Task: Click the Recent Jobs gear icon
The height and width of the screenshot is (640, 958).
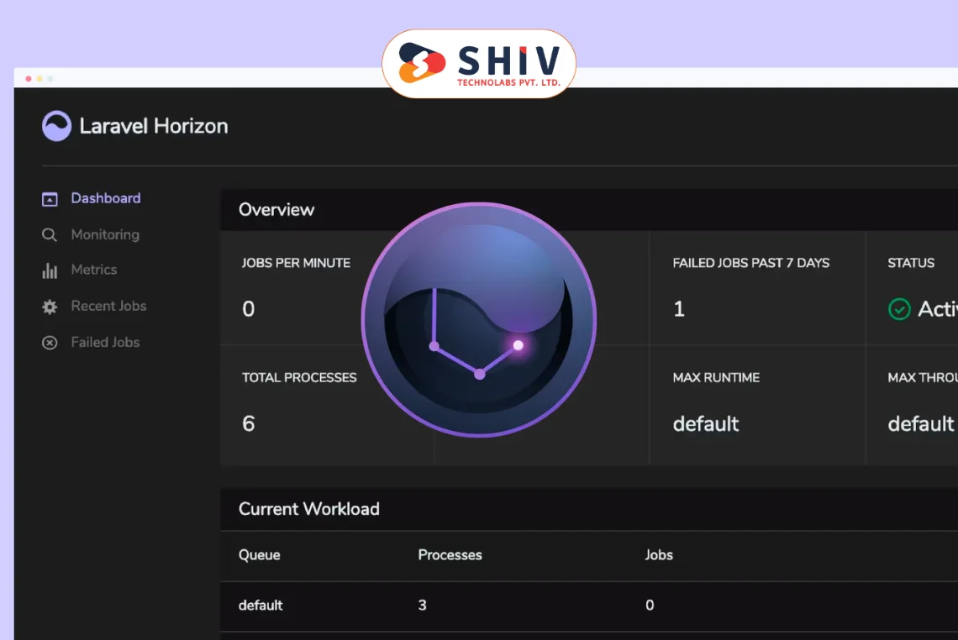Action: [50, 307]
